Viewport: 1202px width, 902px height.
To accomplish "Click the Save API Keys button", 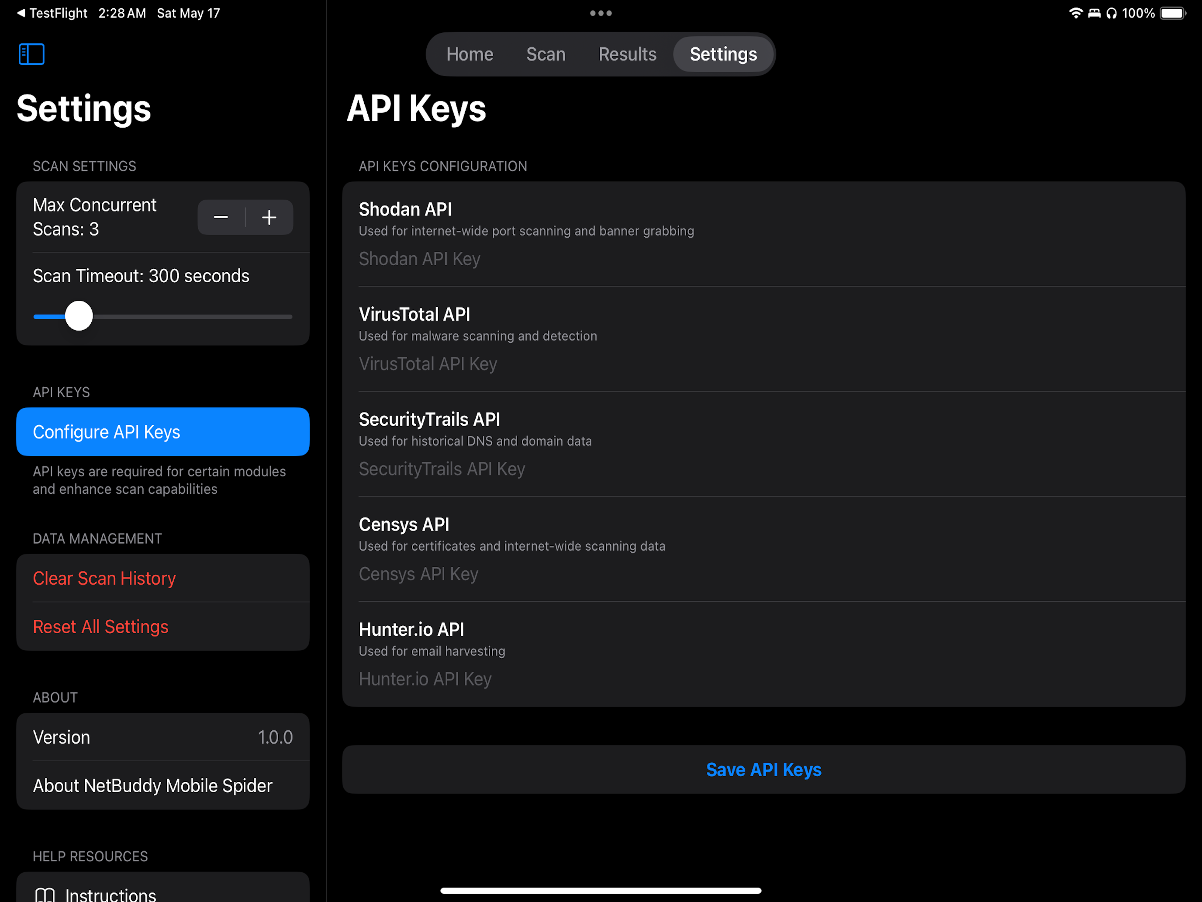I will [763, 769].
